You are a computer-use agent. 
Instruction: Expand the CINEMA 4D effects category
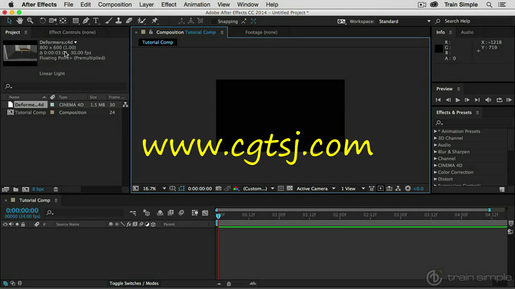[436, 166]
